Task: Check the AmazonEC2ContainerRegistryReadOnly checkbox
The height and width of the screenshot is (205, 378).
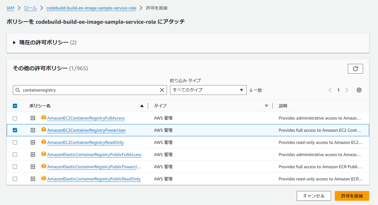Action: coord(15,142)
